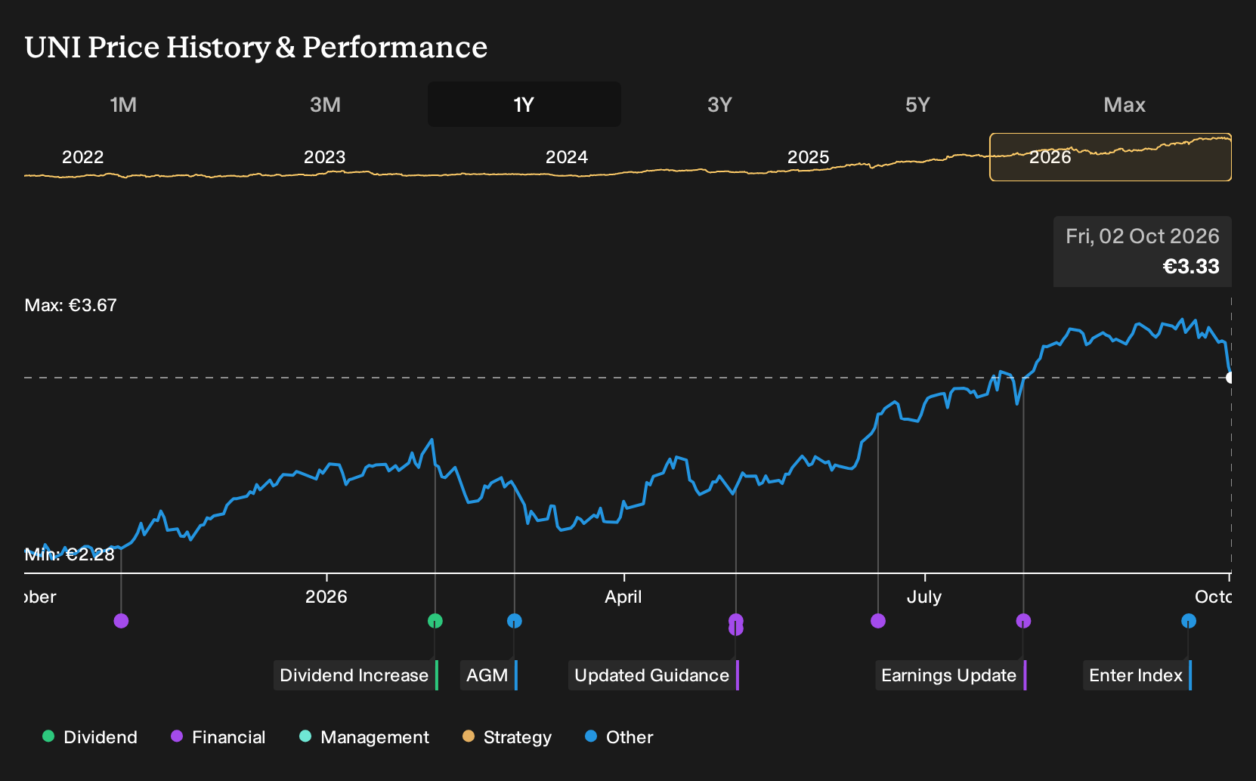This screenshot has height=781, width=1256.
Task: Open the AGM event label
Action: click(489, 675)
